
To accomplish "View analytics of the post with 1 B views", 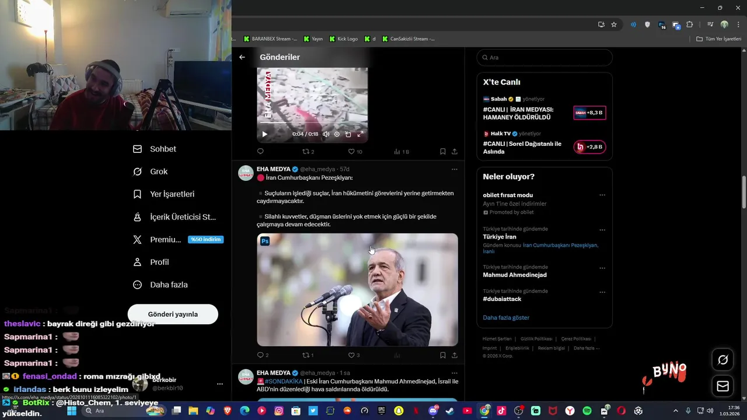I will 402,152.
